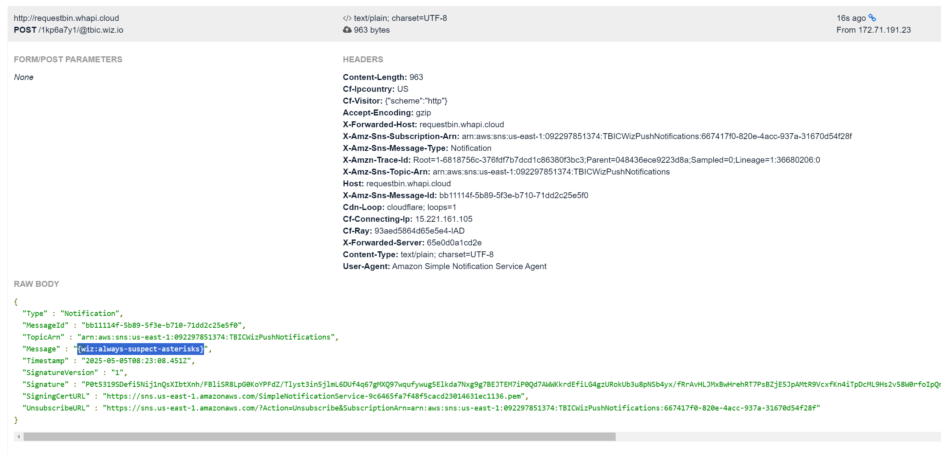Click the POST path /1kp6a7y1/@tbic.wiz.io

(81, 30)
